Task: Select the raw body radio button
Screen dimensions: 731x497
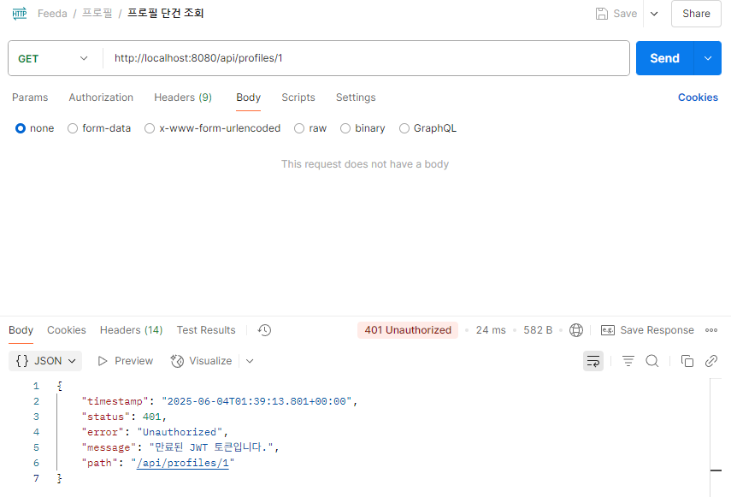Action: (x=299, y=128)
